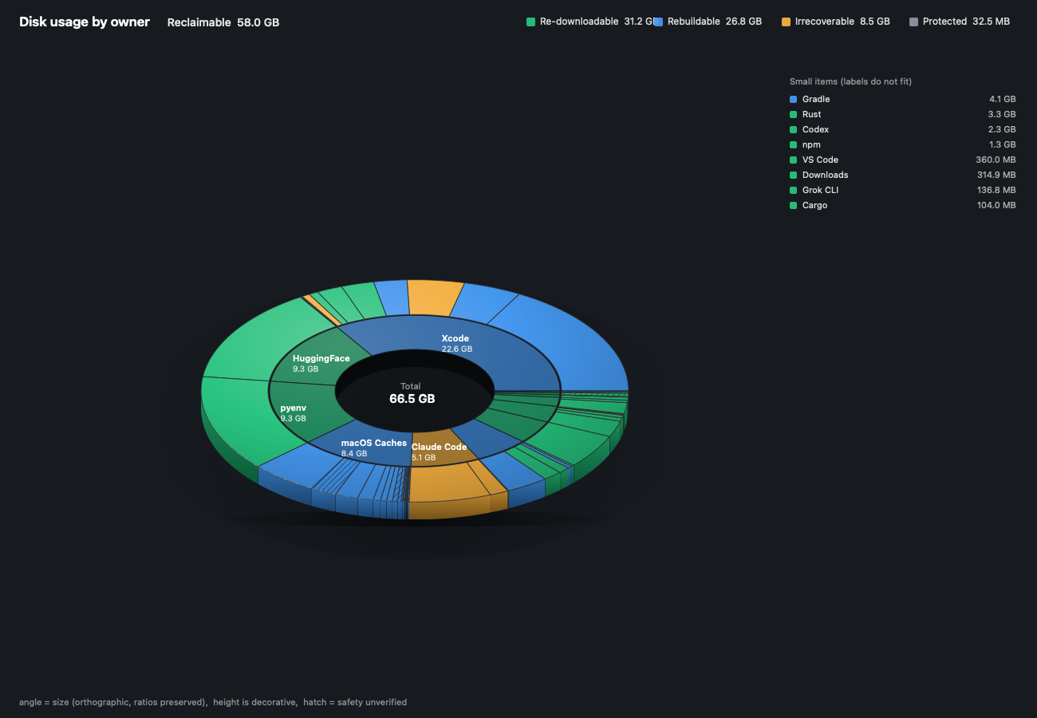Click the Protected gray legend swatch

[x=913, y=22]
